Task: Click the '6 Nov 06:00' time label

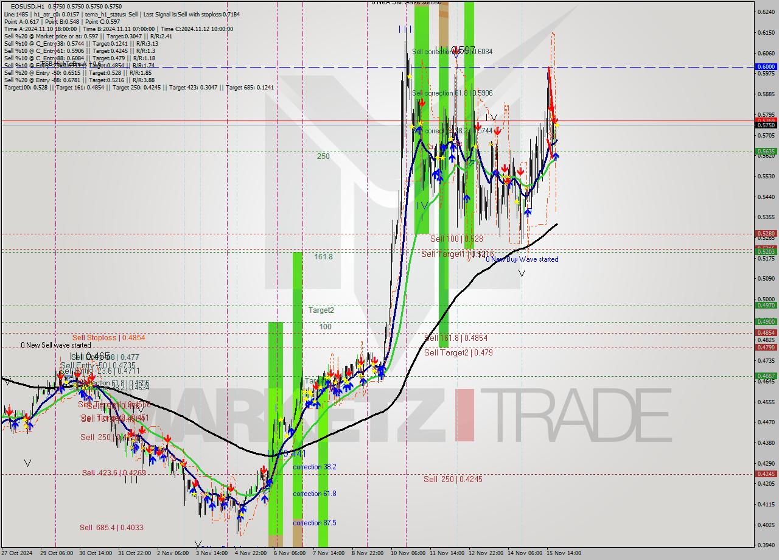Action: (290, 553)
